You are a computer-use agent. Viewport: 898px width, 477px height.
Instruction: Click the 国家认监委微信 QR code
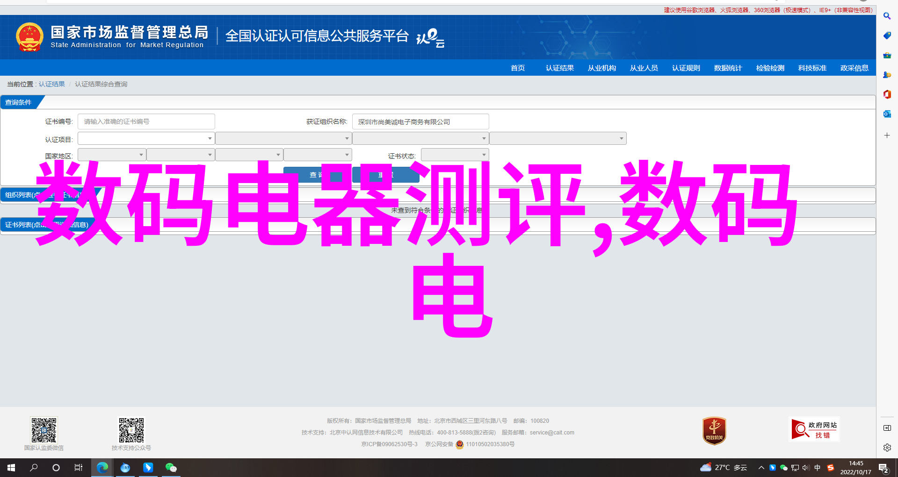pos(44,430)
